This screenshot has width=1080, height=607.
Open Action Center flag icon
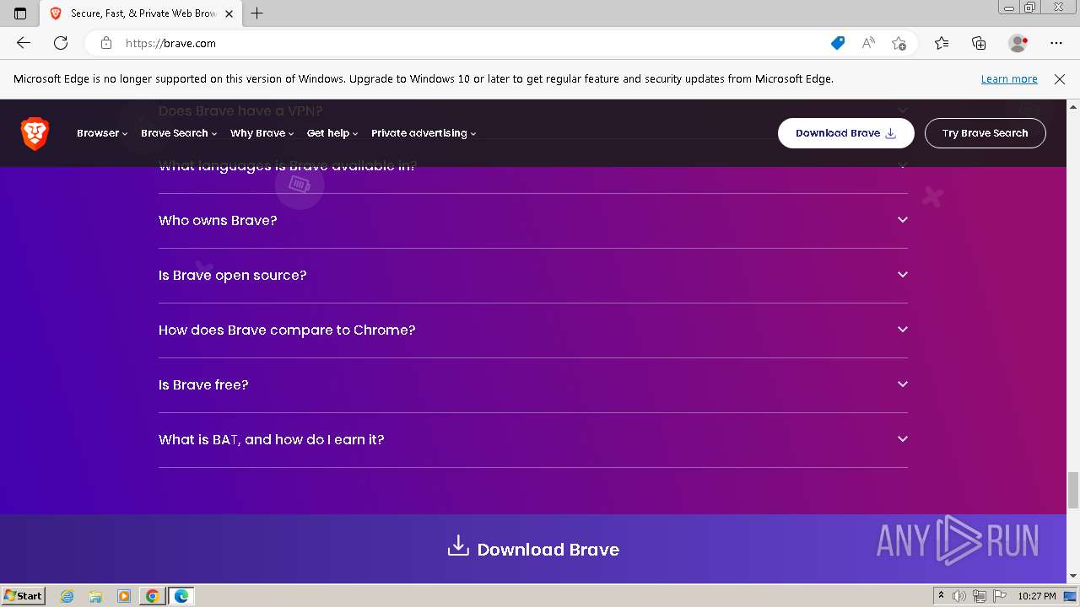(1000, 596)
